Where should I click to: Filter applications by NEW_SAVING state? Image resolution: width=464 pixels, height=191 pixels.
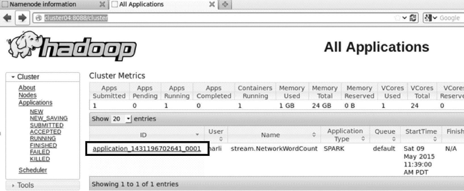click(x=49, y=118)
